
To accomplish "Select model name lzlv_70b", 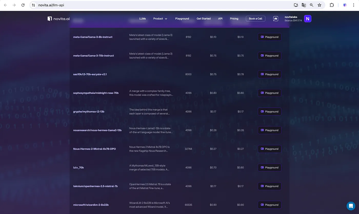I will tap(78, 168).
